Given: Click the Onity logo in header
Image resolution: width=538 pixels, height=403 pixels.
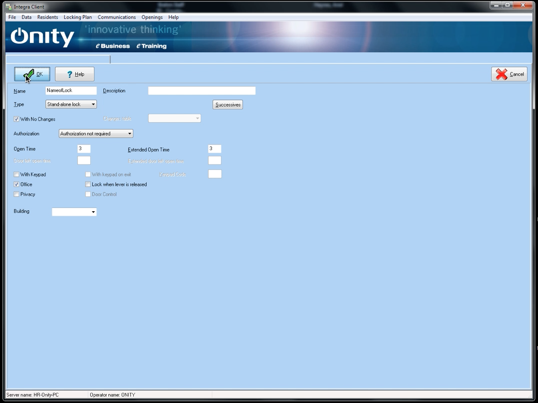Looking at the screenshot, I should coord(42,37).
